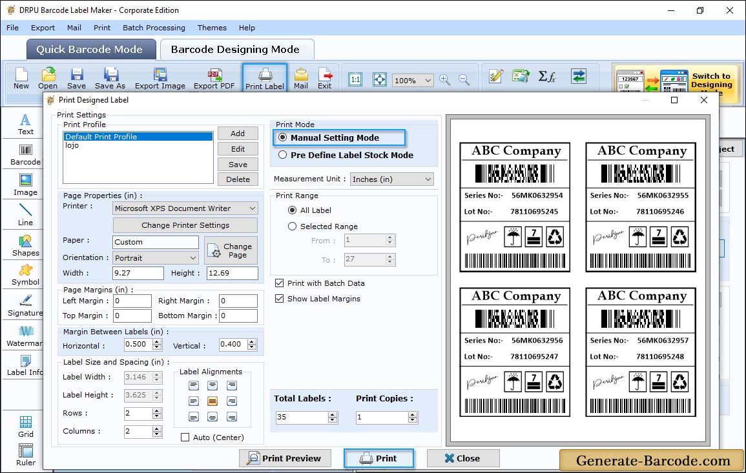Enable the Auto (Center) checkbox
The image size is (746, 473).
185,438
